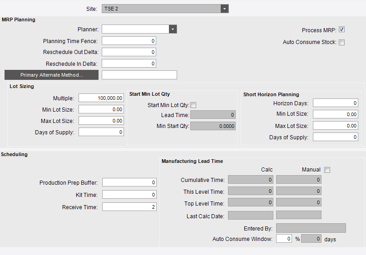Screen dimensions: 366x255
Task: Click the Production Prep Buffer field
Action: [129, 182]
